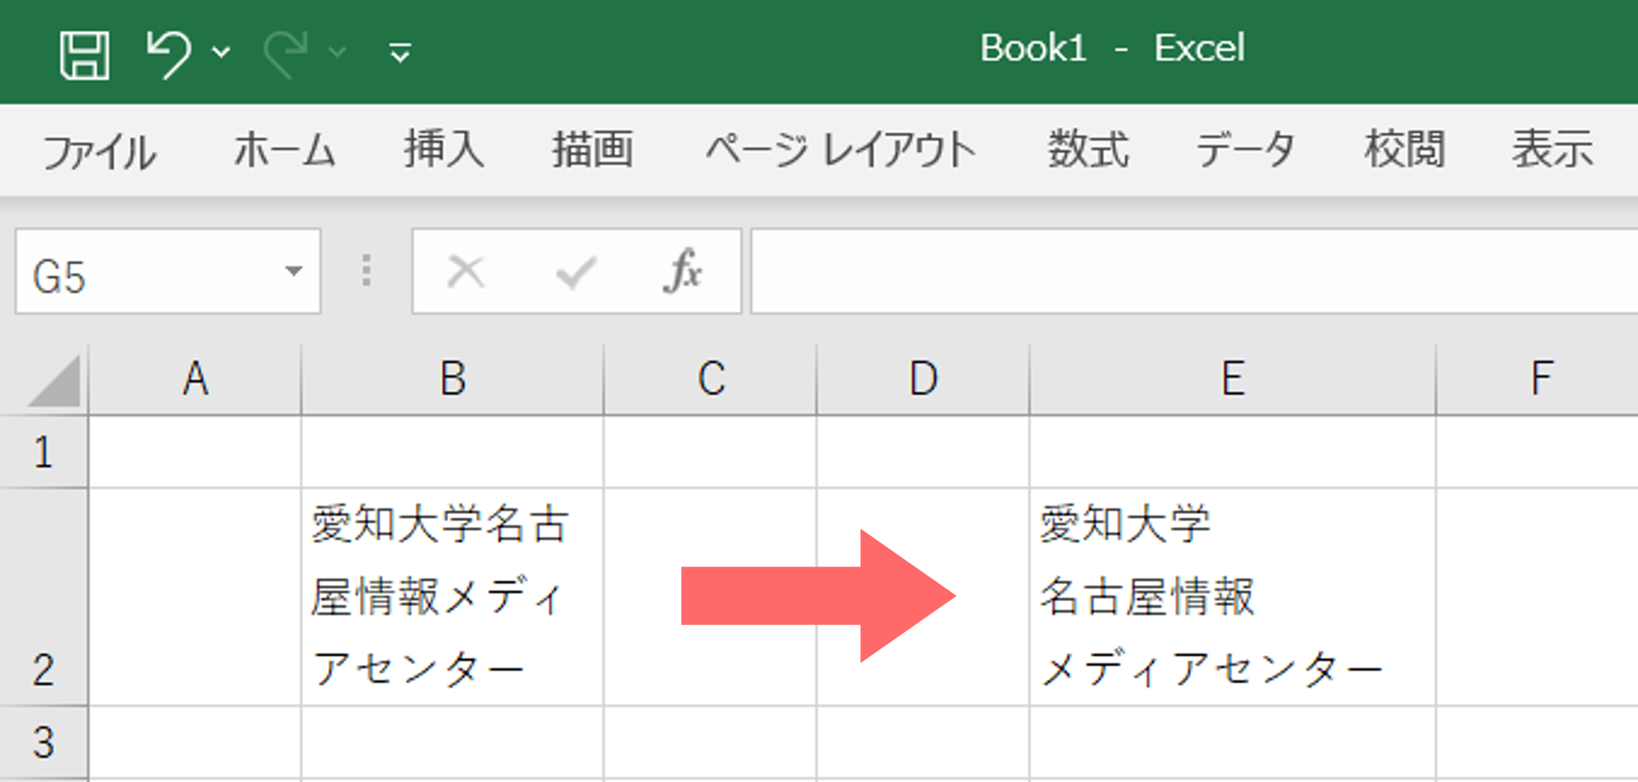Click the Select All corner triangle
Image resolution: width=1638 pixels, height=782 pixels.
(55, 381)
